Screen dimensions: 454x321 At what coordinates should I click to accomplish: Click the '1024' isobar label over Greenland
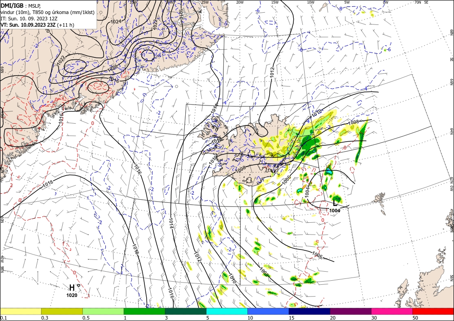click(x=116, y=22)
